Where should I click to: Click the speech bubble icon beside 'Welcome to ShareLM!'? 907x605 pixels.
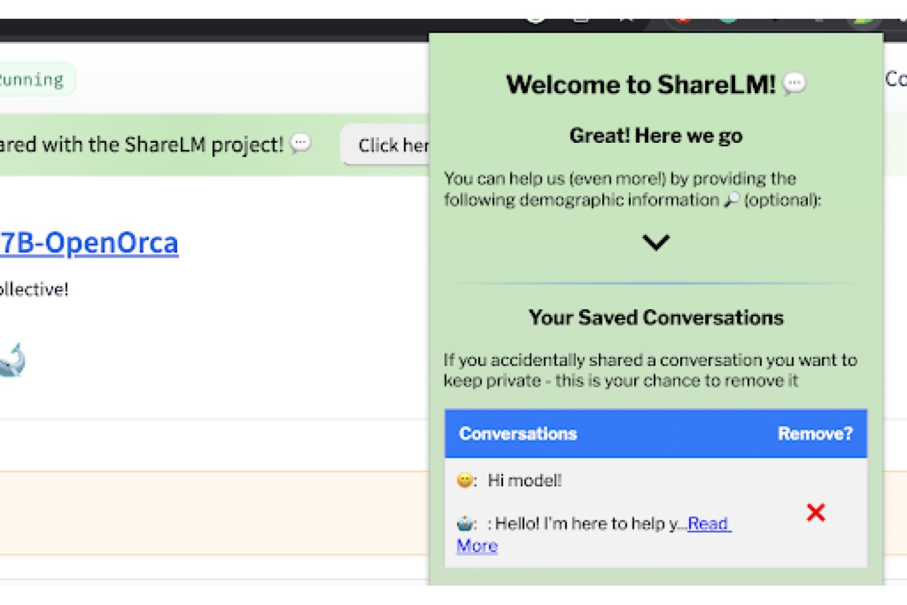point(795,83)
